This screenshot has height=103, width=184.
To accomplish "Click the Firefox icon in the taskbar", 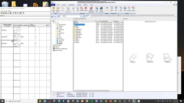I will click(x=110, y=101).
